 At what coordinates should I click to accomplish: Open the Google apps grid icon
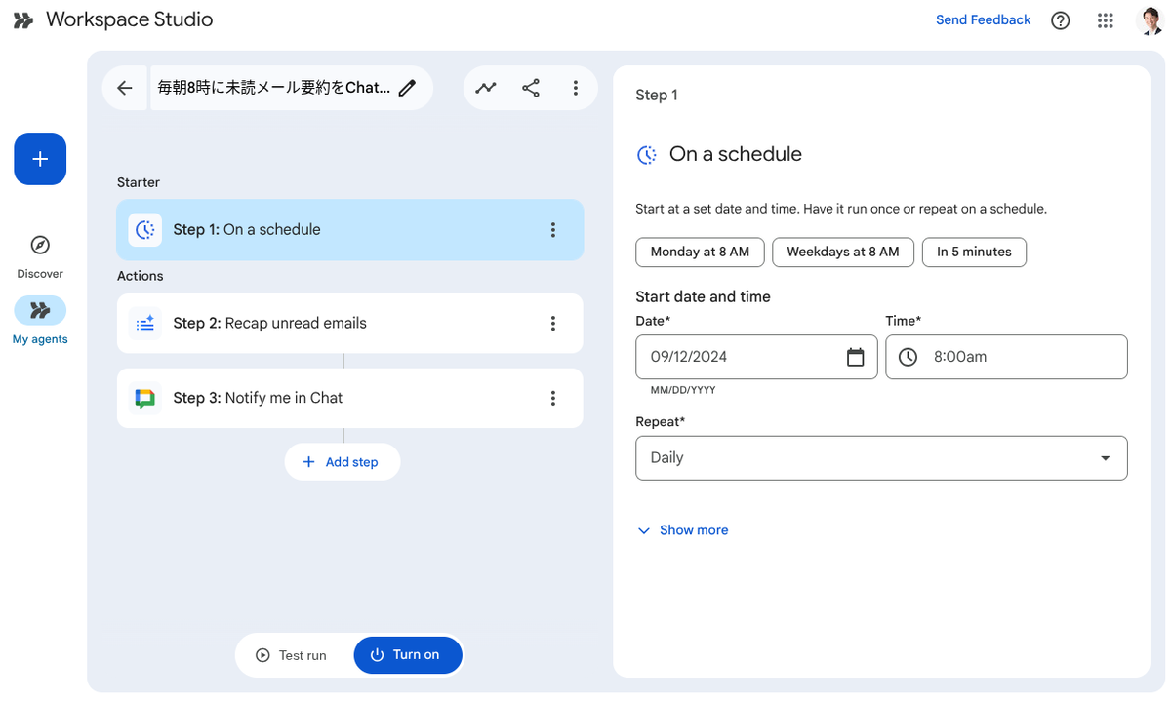tap(1106, 20)
